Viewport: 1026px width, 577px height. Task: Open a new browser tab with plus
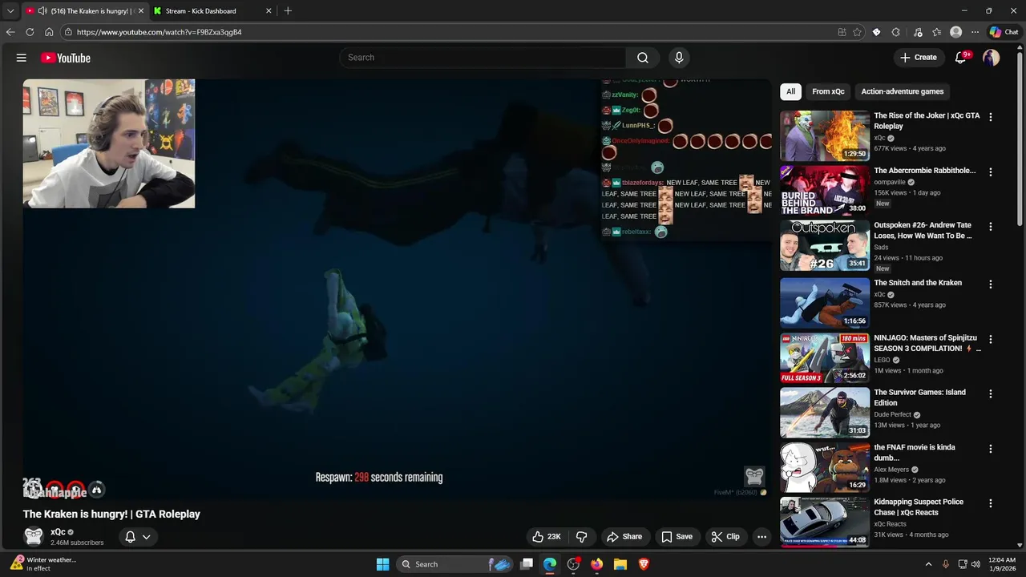[x=288, y=11]
